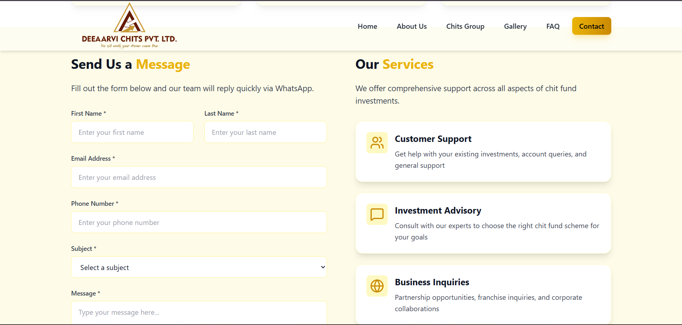Click the Phone Number input

tap(199, 222)
